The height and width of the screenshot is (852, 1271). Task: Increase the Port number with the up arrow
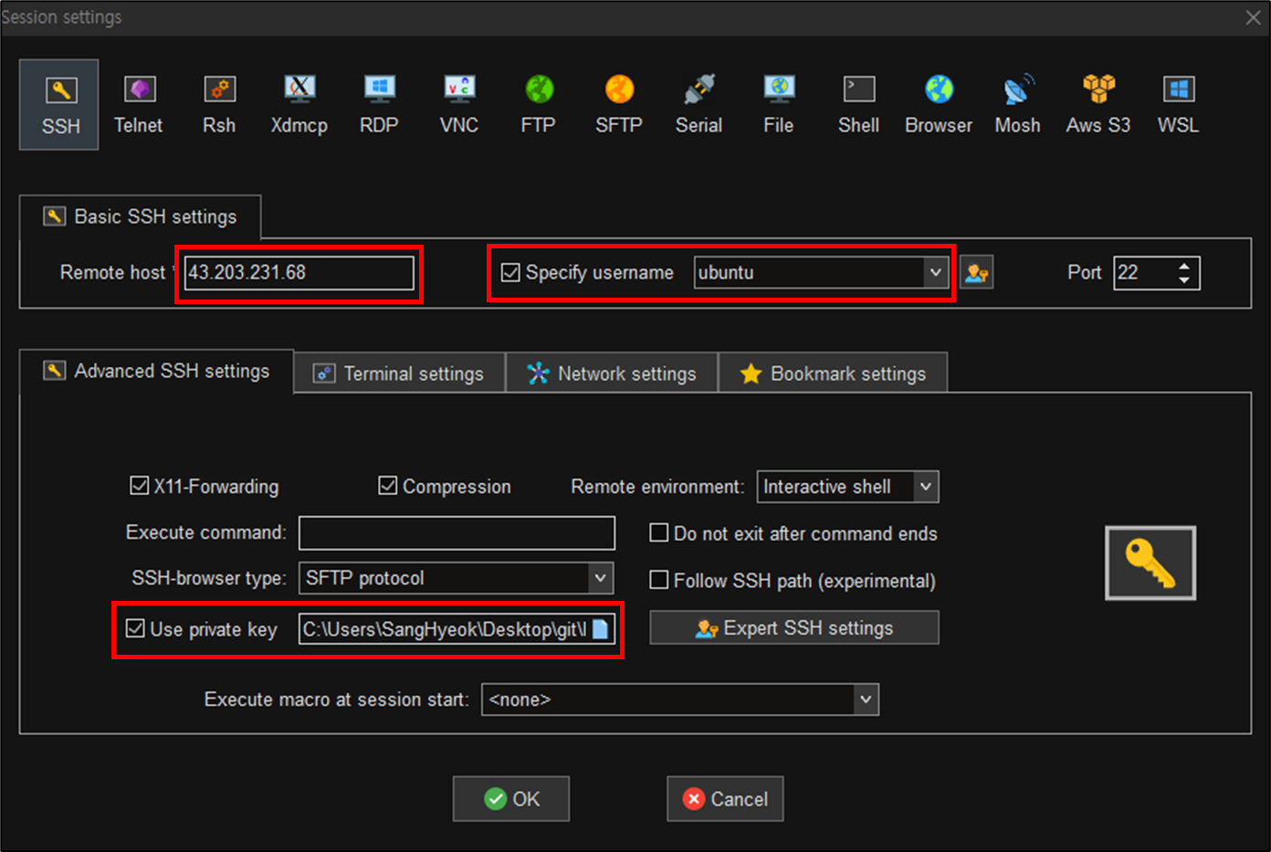click(1184, 266)
